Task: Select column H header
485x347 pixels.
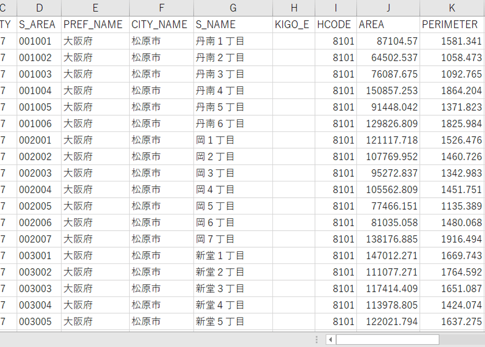Action: 294,8
